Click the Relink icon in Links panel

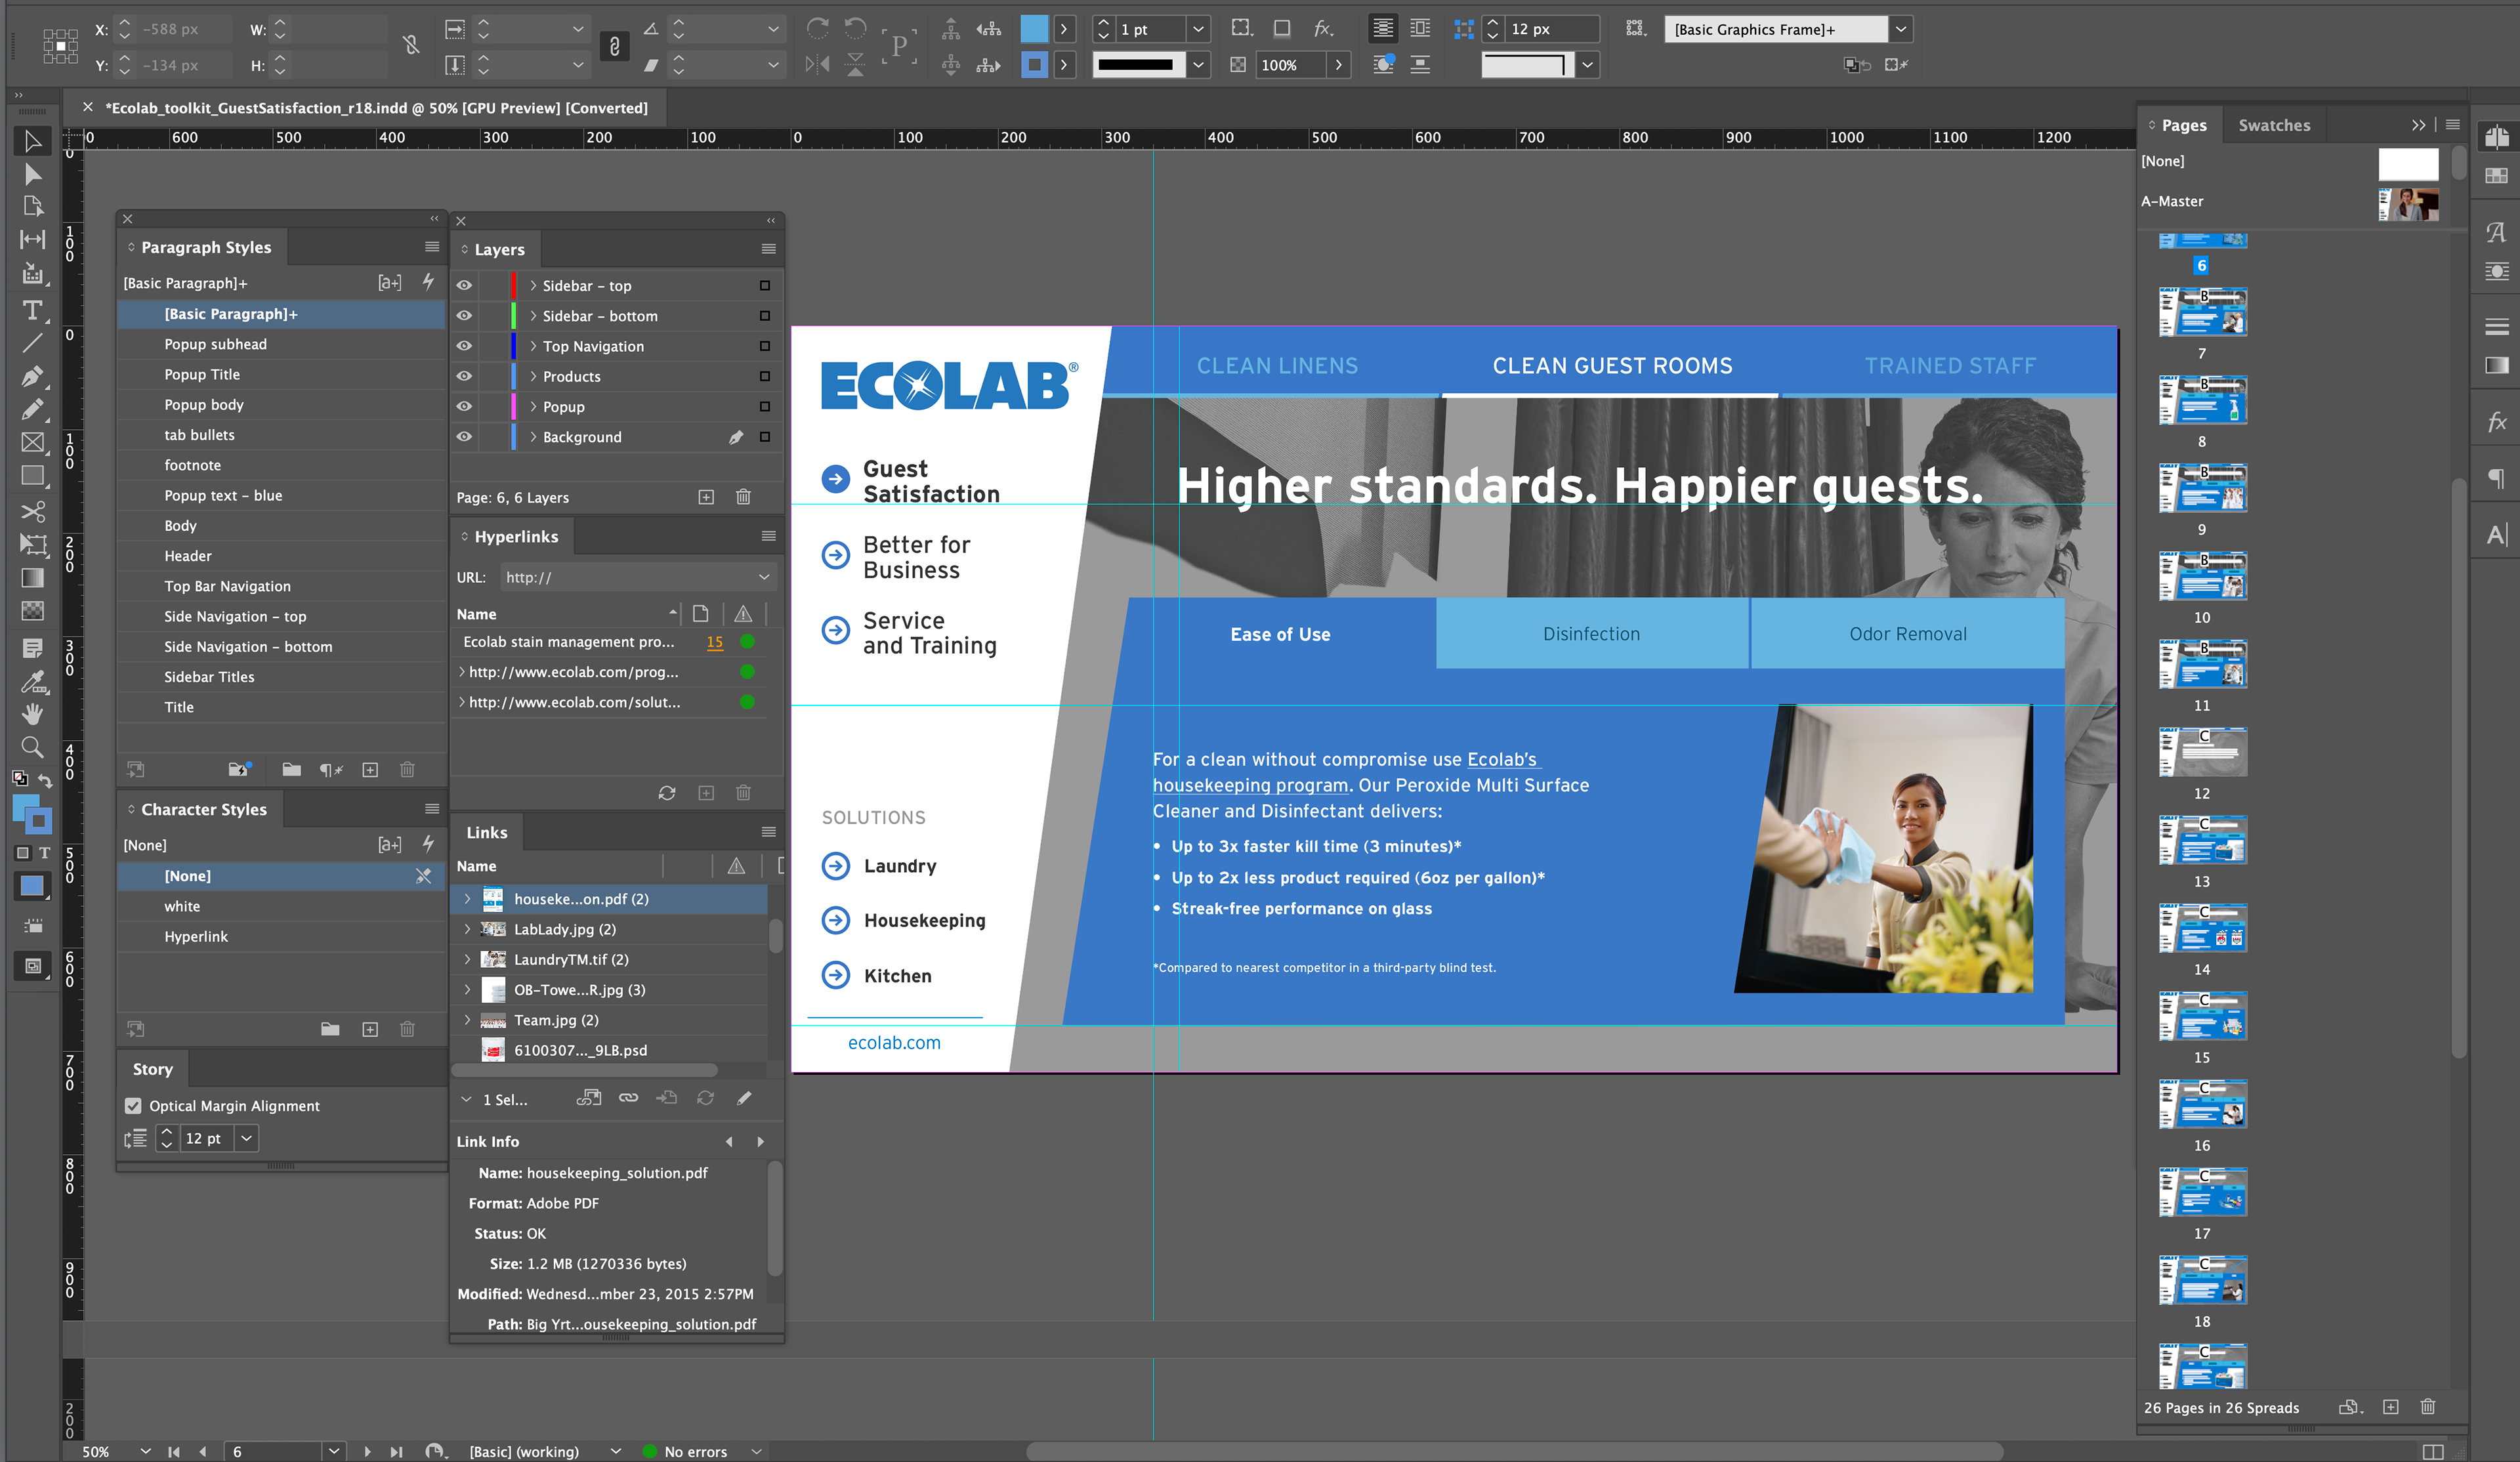tap(628, 1098)
